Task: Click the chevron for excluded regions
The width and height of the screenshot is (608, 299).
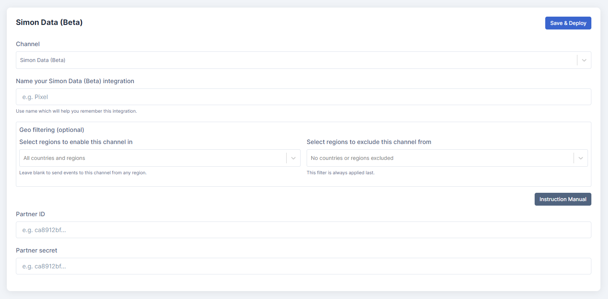Action: click(581, 158)
